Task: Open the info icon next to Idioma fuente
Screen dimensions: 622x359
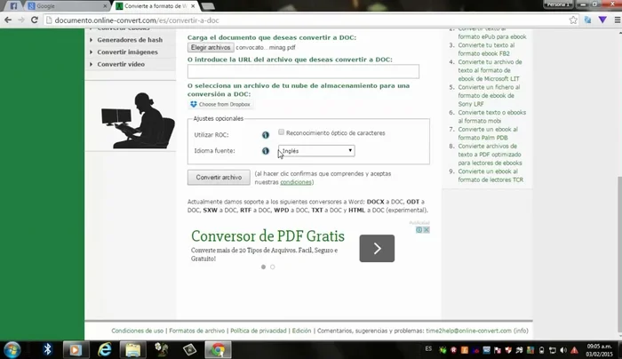Action: (x=266, y=151)
